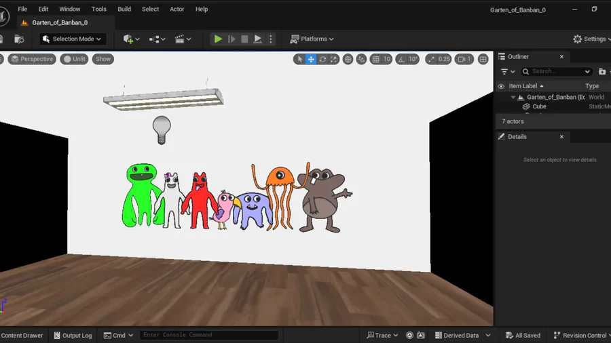Toggle visibility eye column header
The height and width of the screenshot is (343, 611).
pyautogui.click(x=501, y=86)
